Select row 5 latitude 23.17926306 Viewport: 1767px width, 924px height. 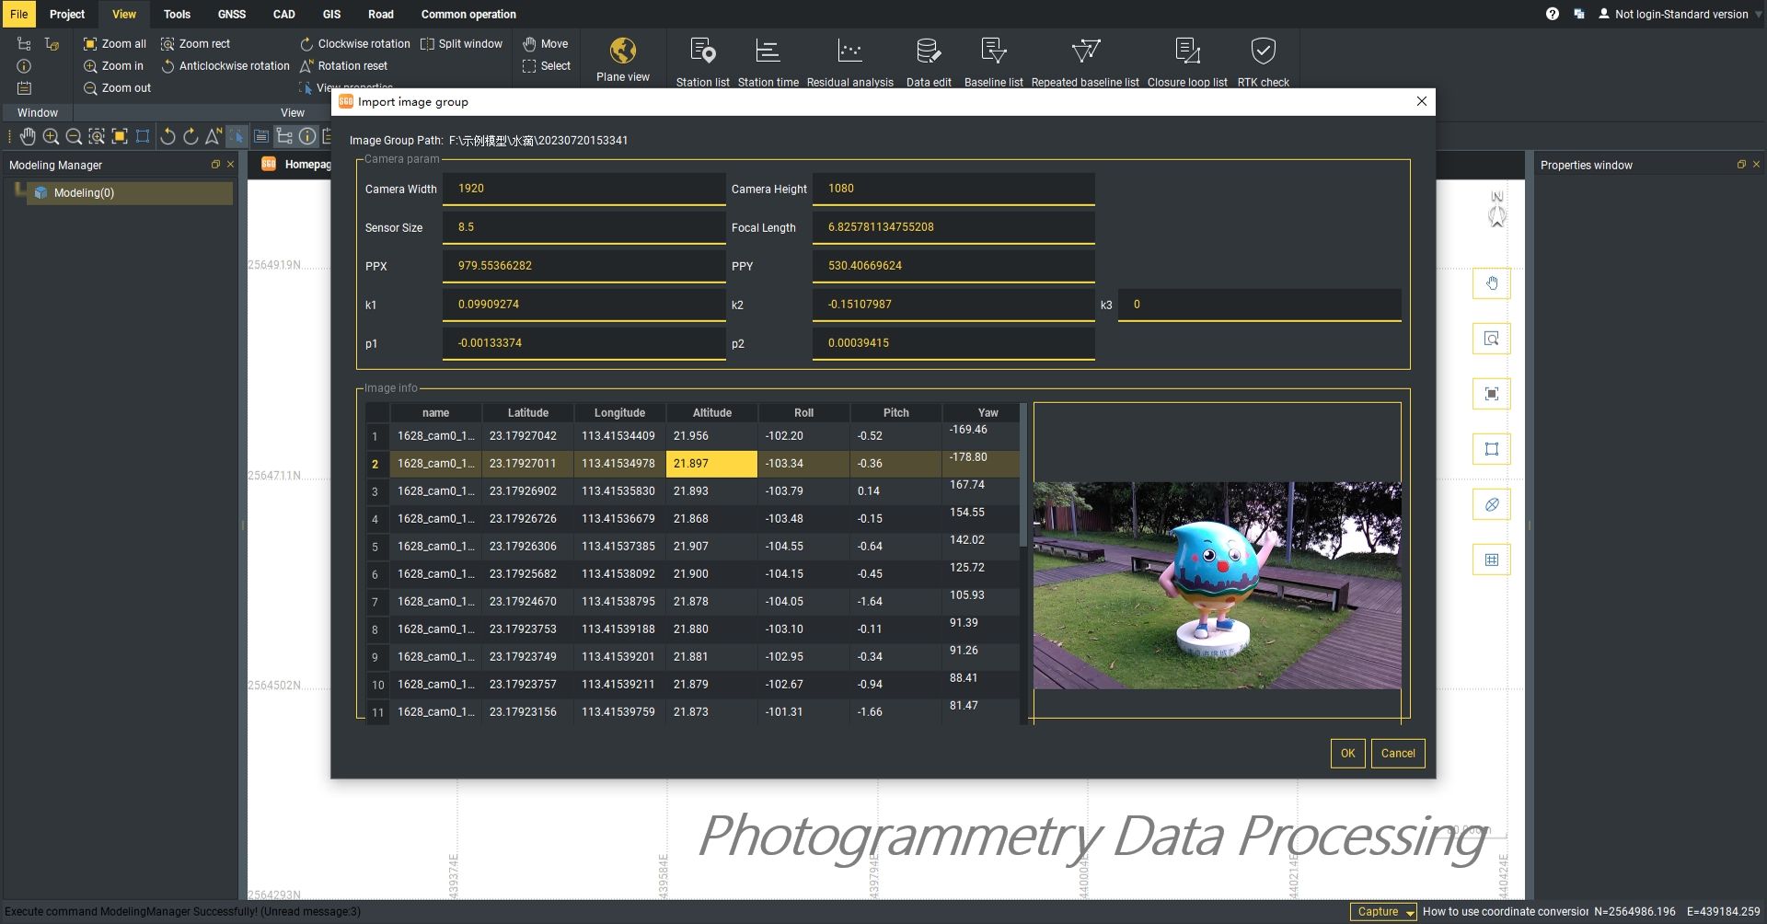click(527, 547)
